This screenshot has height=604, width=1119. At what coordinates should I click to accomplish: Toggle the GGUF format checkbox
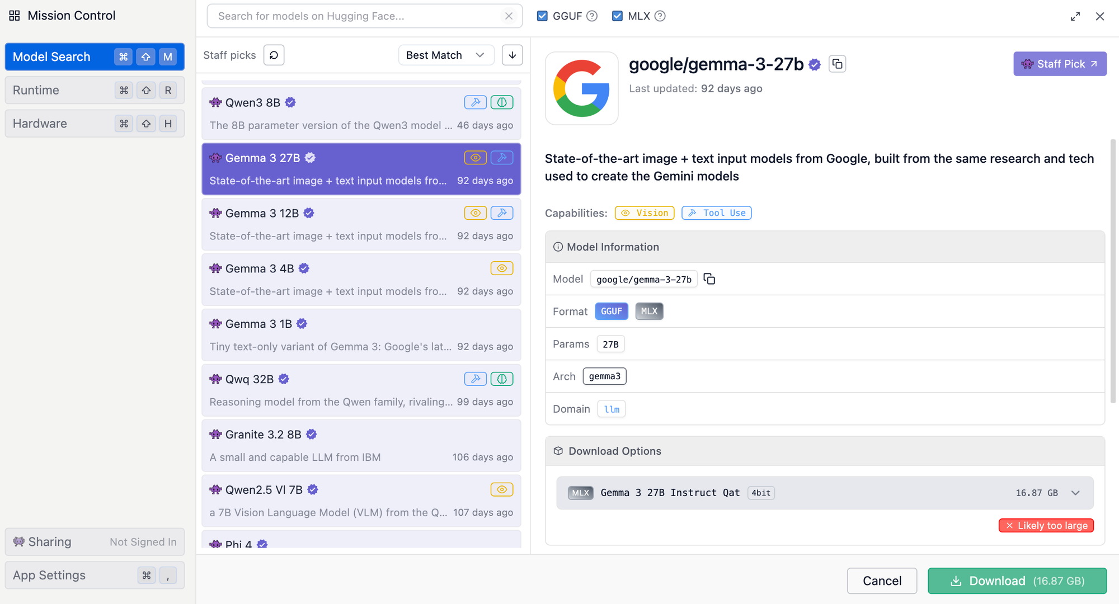(x=542, y=16)
